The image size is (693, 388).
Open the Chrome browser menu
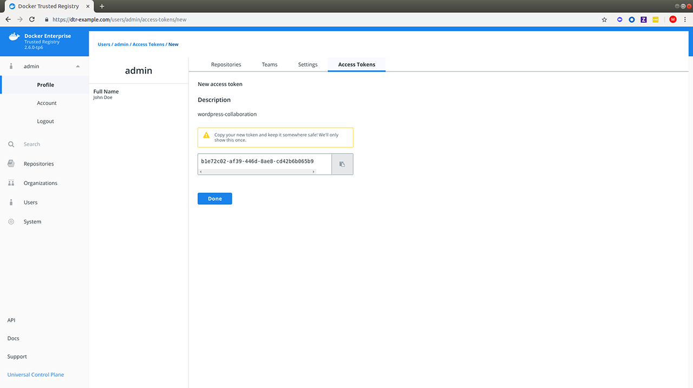point(685,19)
